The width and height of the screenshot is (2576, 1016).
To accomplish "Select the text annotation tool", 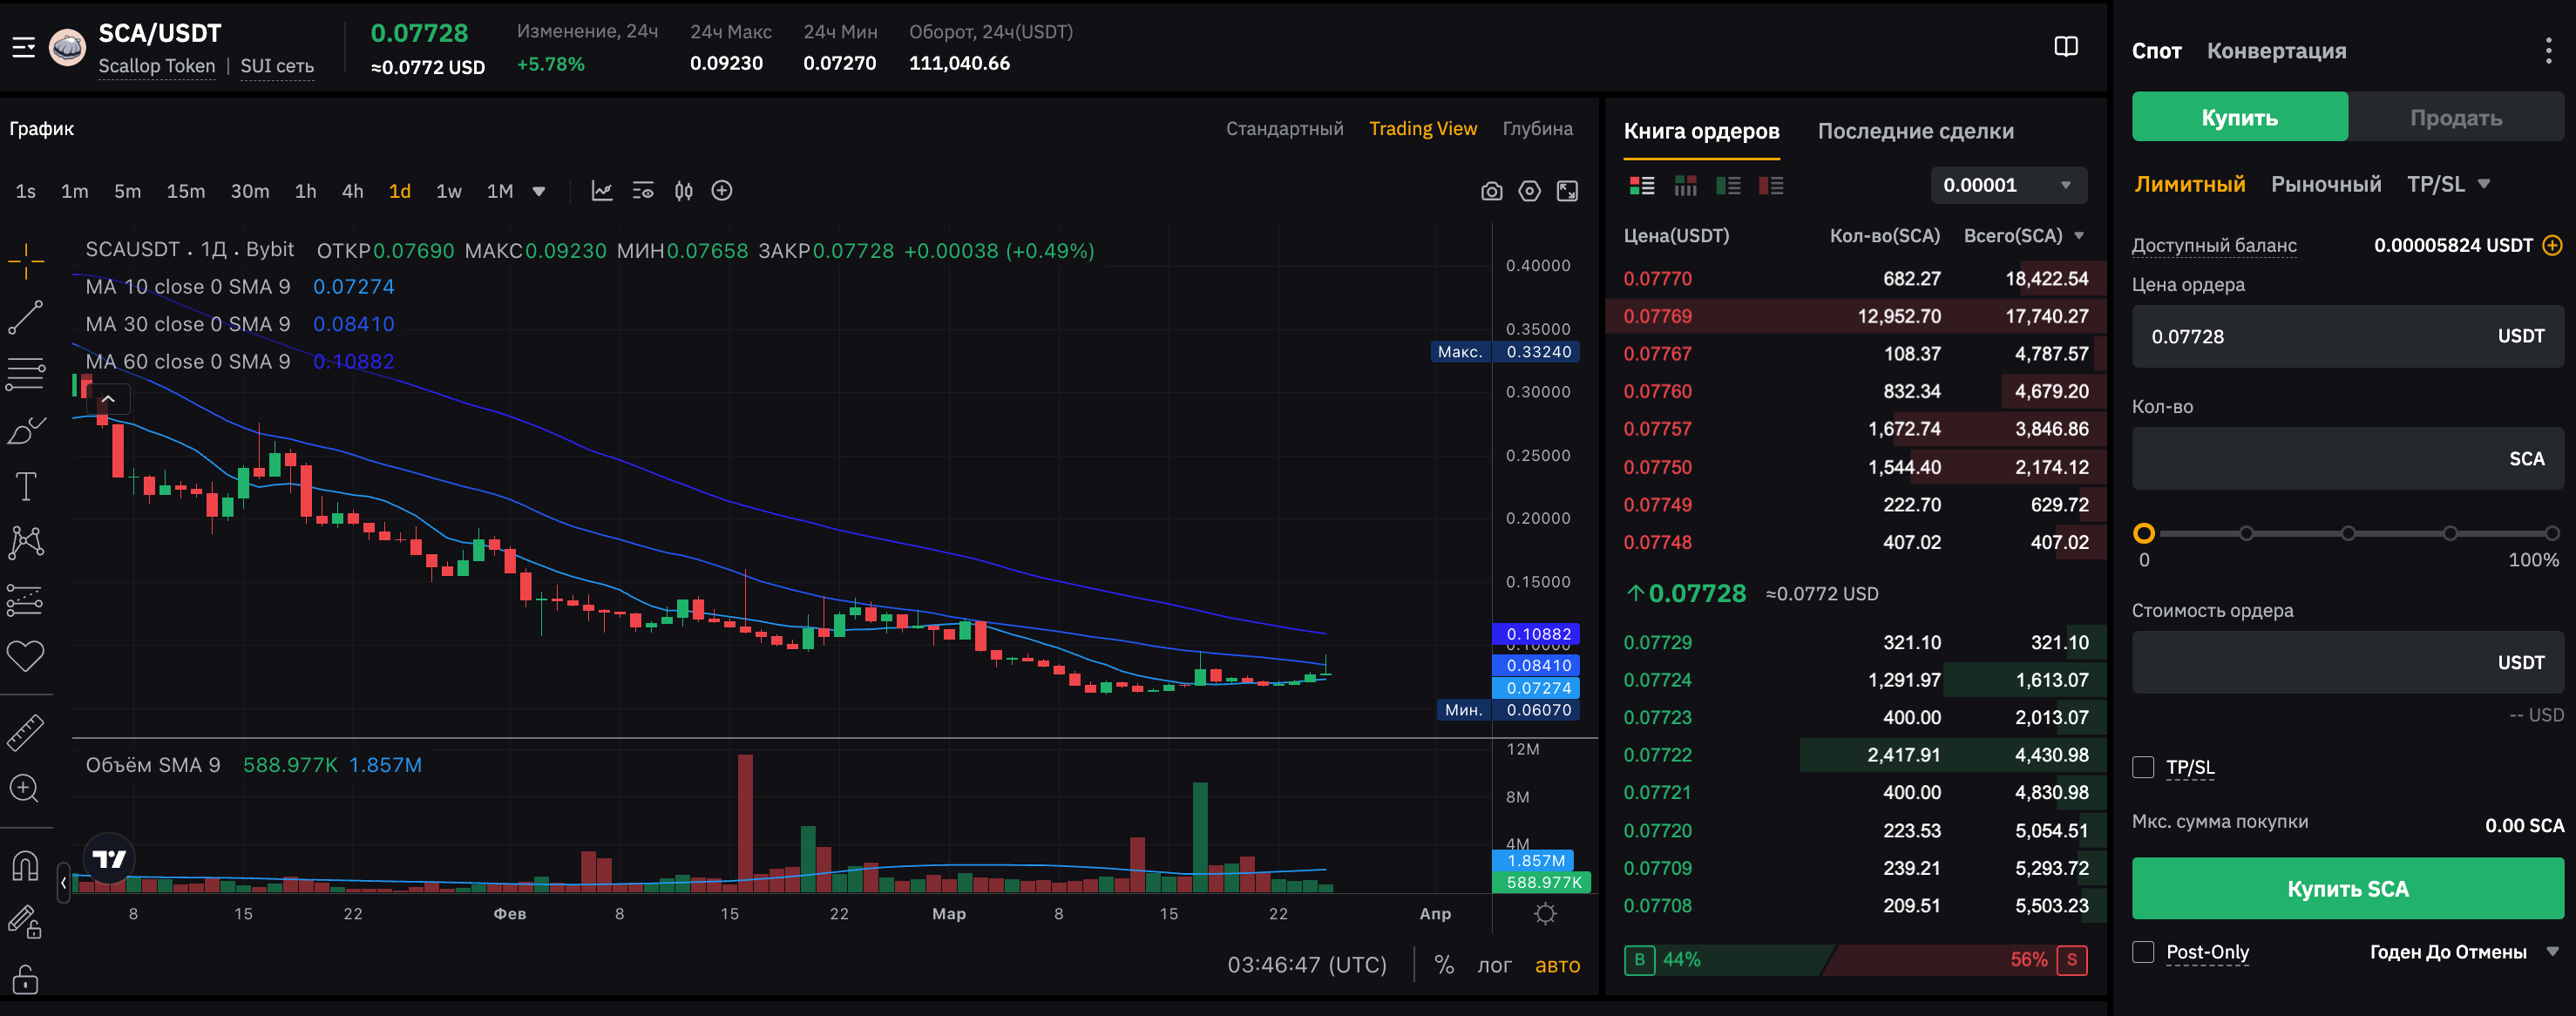I will (x=27, y=485).
